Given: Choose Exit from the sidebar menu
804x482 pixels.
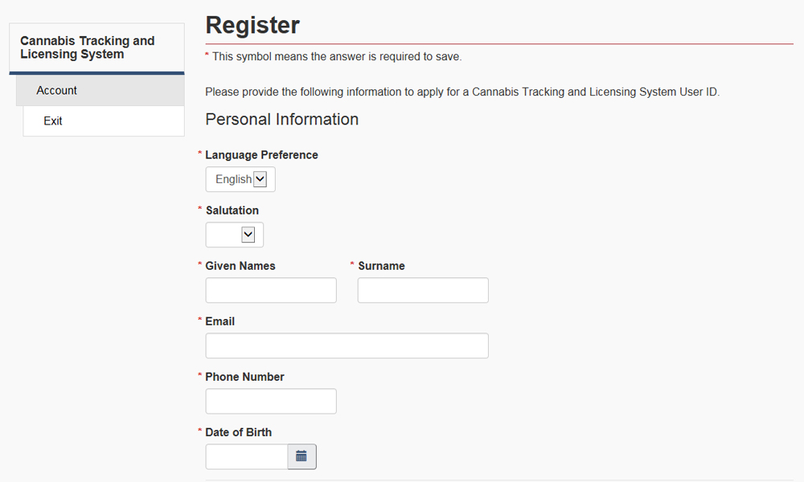Looking at the screenshot, I should tap(53, 121).
